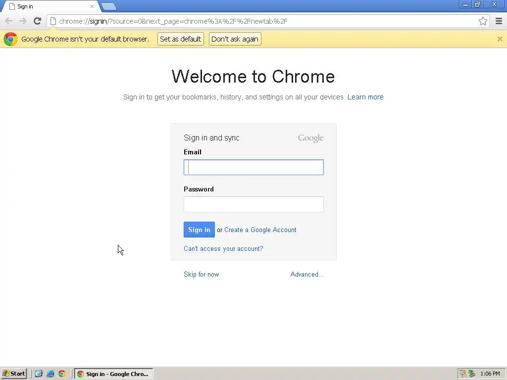Click the browser forward arrow
Screen dimensions: 507x380
pos(23,21)
